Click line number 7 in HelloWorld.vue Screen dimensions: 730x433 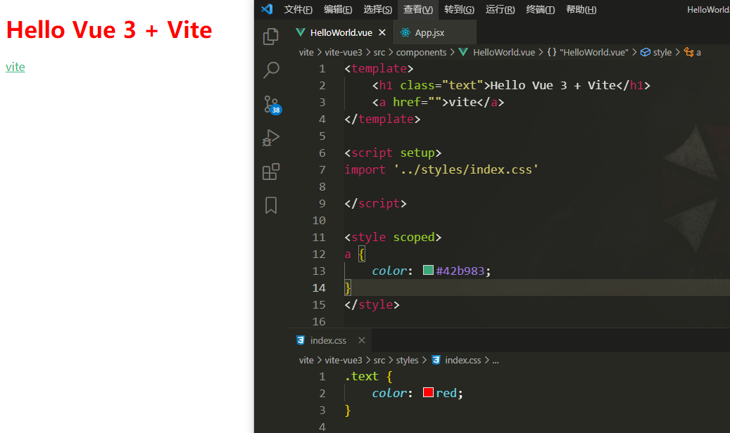pos(322,170)
